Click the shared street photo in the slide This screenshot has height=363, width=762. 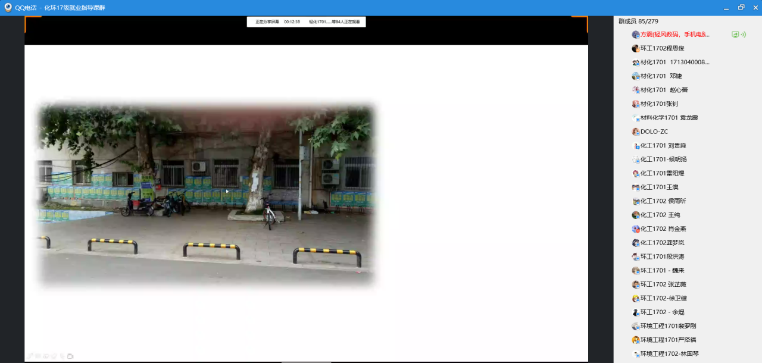(x=205, y=193)
